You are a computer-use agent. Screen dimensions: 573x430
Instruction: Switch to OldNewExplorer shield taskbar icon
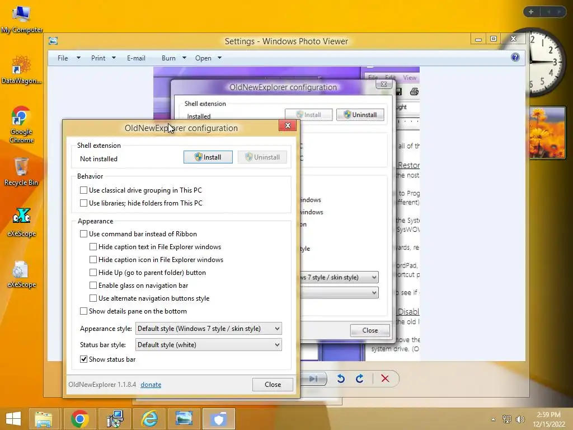219,419
